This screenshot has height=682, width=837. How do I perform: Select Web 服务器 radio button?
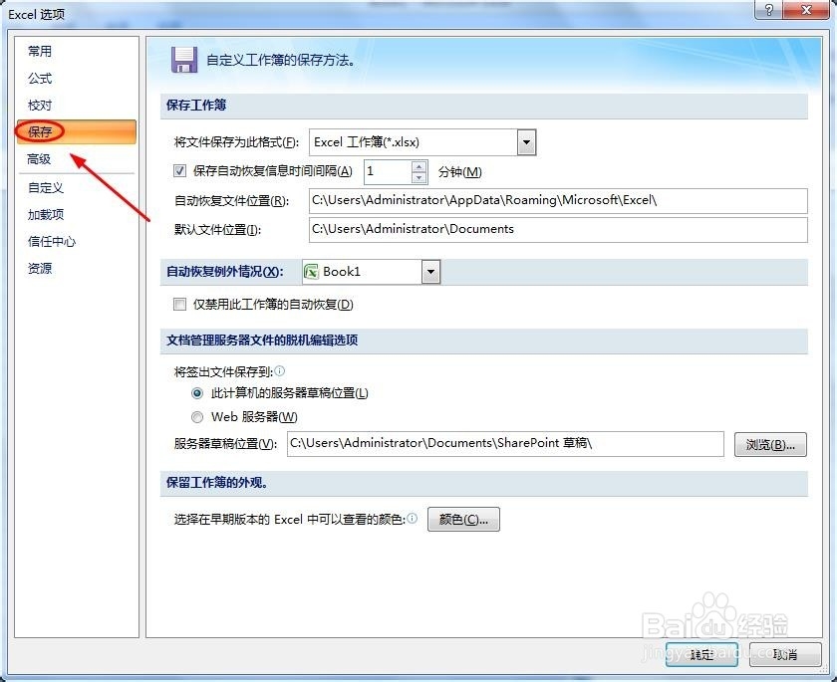pyautogui.click(x=197, y=417)
